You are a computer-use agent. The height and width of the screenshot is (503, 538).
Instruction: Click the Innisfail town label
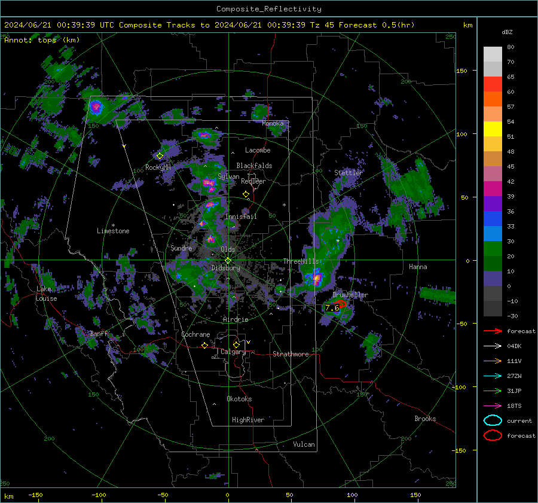(x=241, y=217)
